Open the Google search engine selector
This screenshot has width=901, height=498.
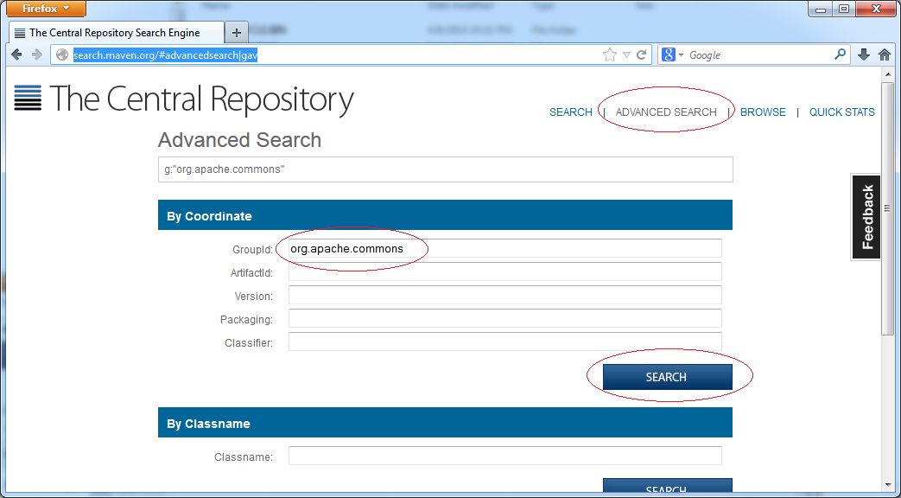point(672,54)
